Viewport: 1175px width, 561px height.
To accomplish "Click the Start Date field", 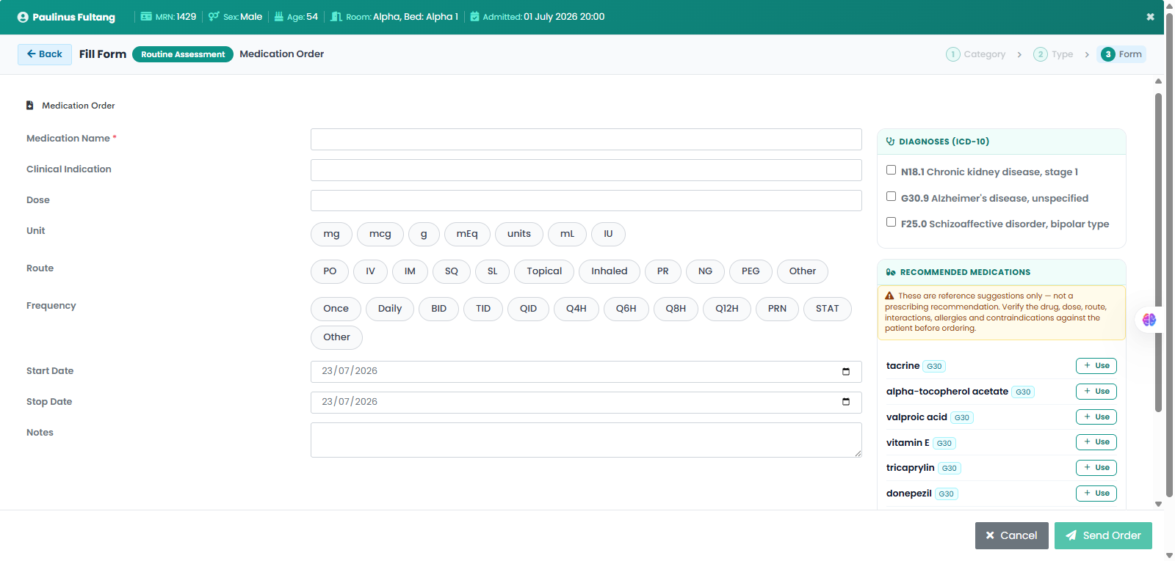I will point(586,372).
